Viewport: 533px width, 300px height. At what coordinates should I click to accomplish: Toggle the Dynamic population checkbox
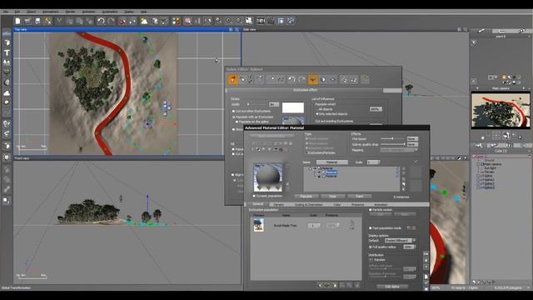[x=254, y=197]
